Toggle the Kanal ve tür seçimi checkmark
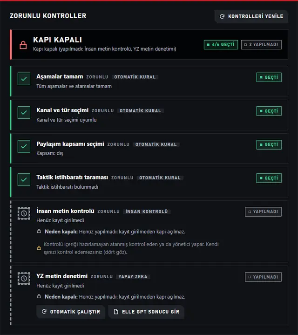 coord(24,112)
